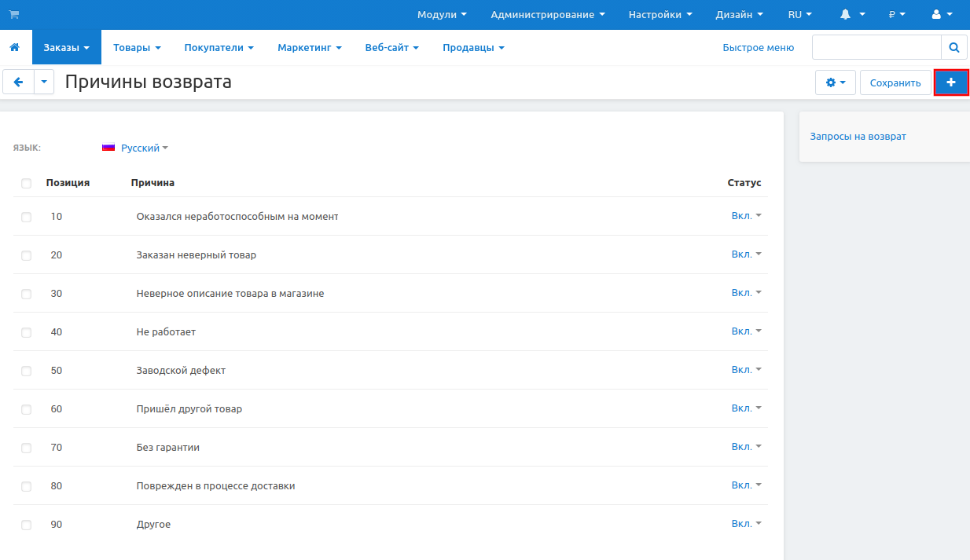The width and height of the screenshot is (970, 560).
Task: Go to the home dashboard icon
Action: coord(14,47)
